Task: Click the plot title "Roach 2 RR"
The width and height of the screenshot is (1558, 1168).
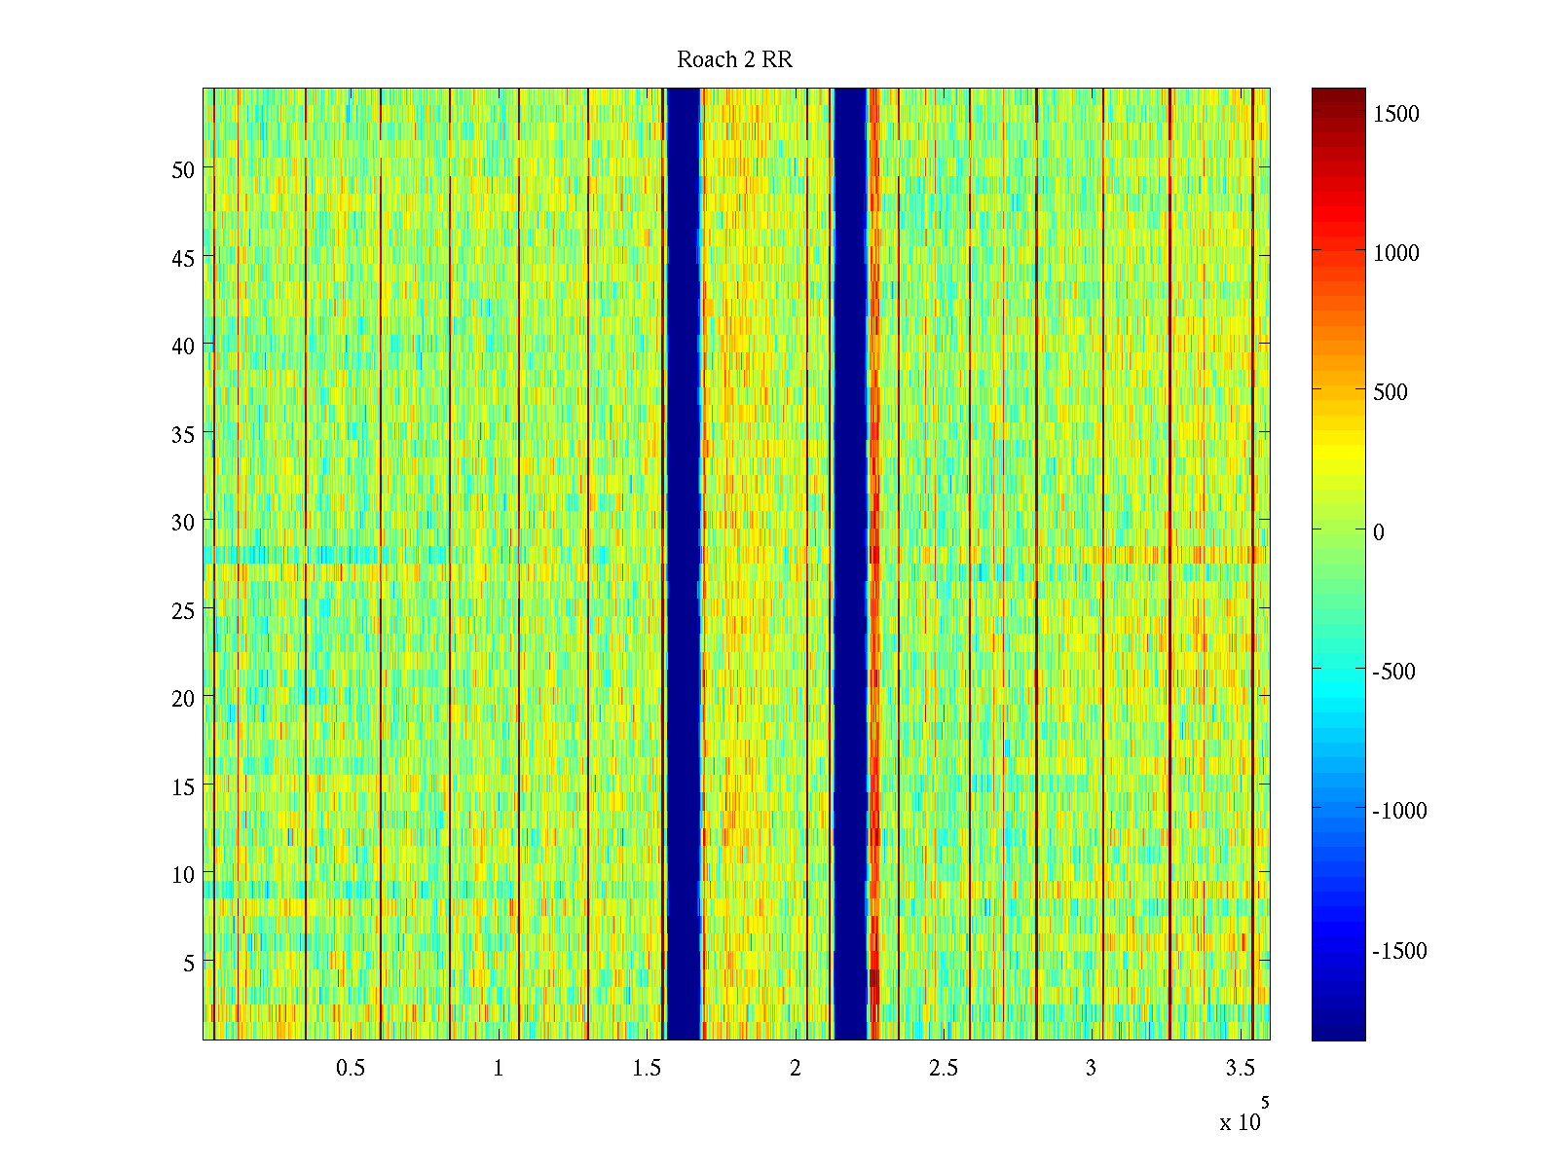Action: [x=734, y=60]
